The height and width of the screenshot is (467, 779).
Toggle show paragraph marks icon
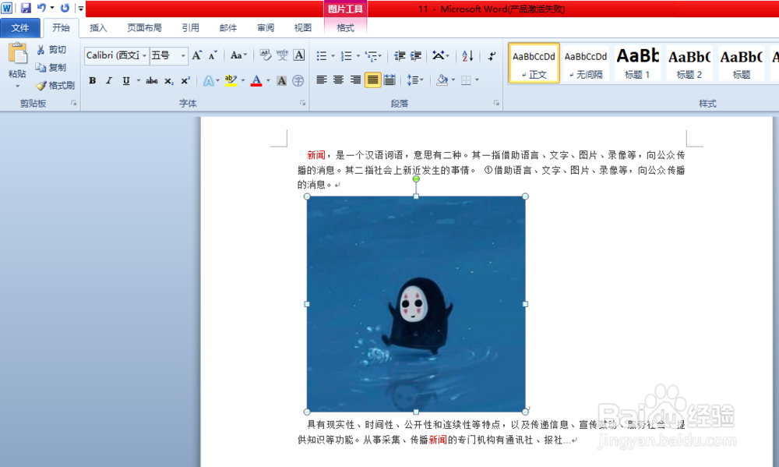(x=492, y=55)
